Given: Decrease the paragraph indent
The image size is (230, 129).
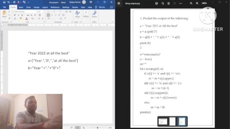Looking at the screenshot, I should point(66,11).
